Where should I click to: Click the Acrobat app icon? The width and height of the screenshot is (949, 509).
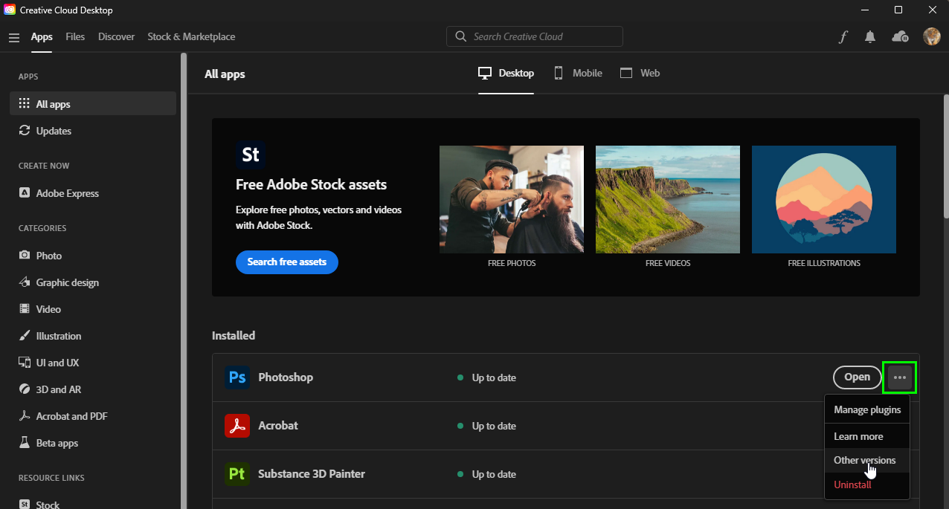pos(237,426)
